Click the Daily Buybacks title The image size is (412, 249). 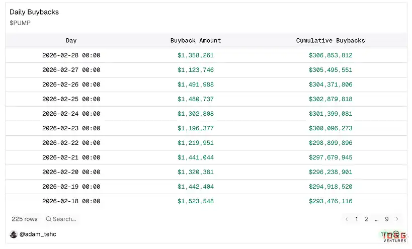pyautogui.click(x=34, y=12)
